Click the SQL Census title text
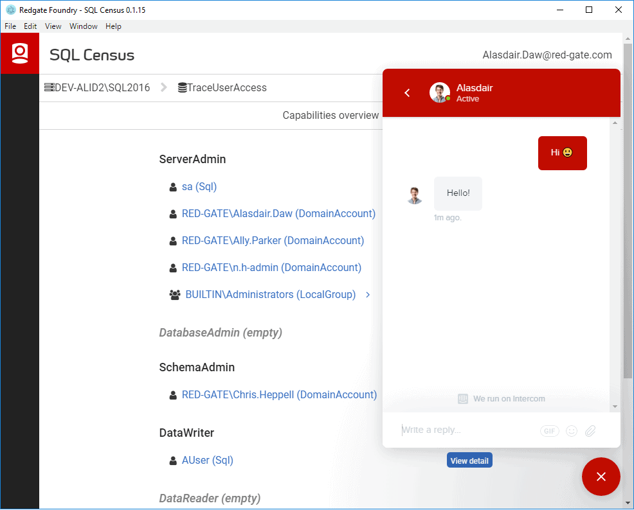Image resolution: width=634 pixels, height=510 pixels. tap(92, 55)
